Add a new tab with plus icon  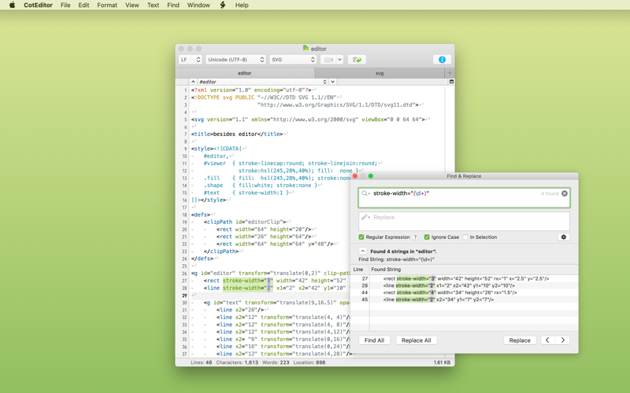450,73
